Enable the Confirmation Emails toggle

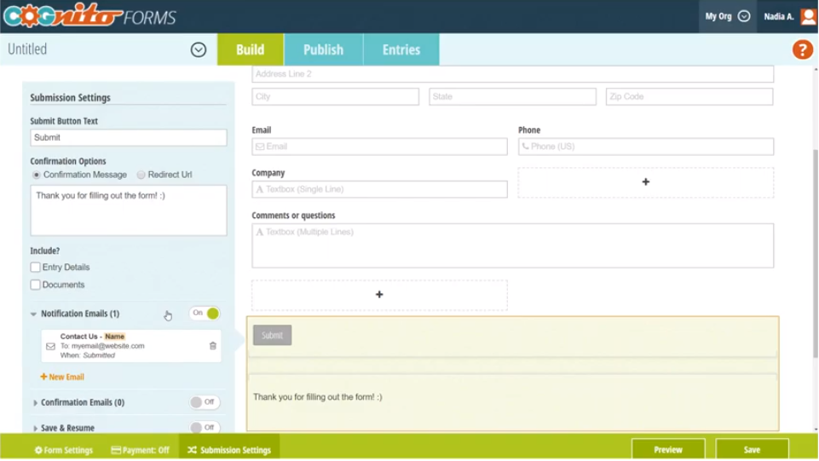click(x=205, y=402)
